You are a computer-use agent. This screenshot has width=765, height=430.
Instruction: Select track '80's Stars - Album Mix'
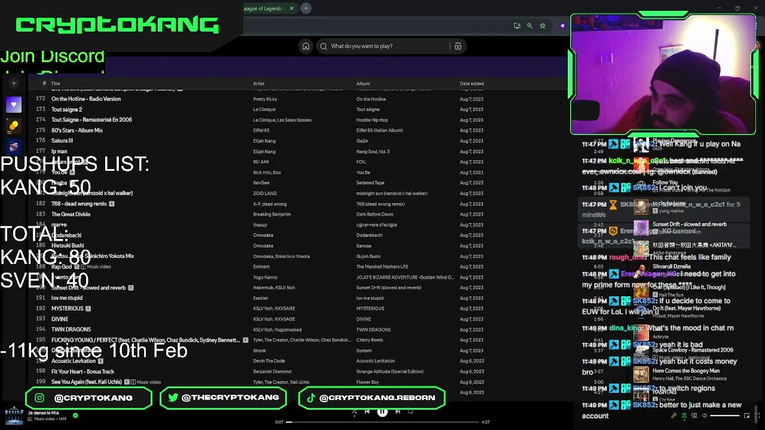click(77, 130)
